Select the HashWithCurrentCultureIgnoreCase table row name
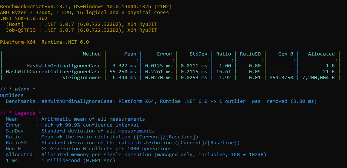 pyautogui.click(x=53, y=71)
